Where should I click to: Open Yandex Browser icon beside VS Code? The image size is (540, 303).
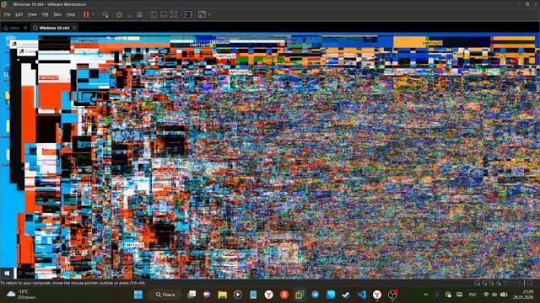click(x=377, y=295)
